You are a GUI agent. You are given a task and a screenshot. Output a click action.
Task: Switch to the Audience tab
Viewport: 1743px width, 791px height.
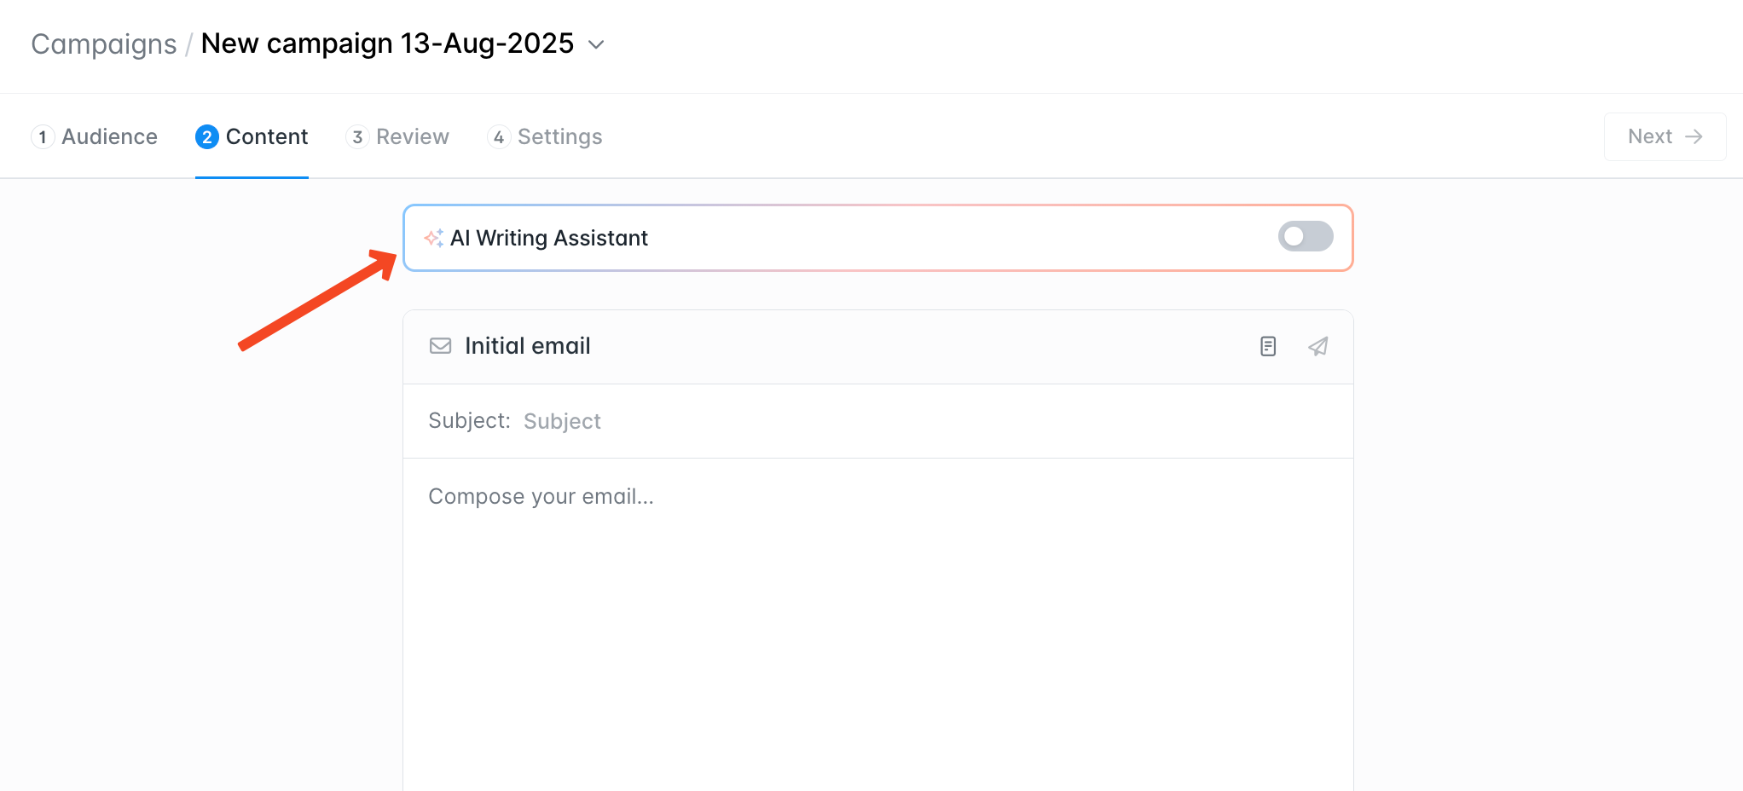pos(95,136)
